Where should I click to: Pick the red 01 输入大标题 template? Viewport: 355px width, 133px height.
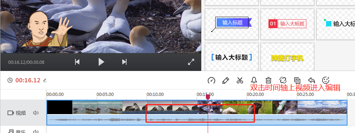pos(287,24)
